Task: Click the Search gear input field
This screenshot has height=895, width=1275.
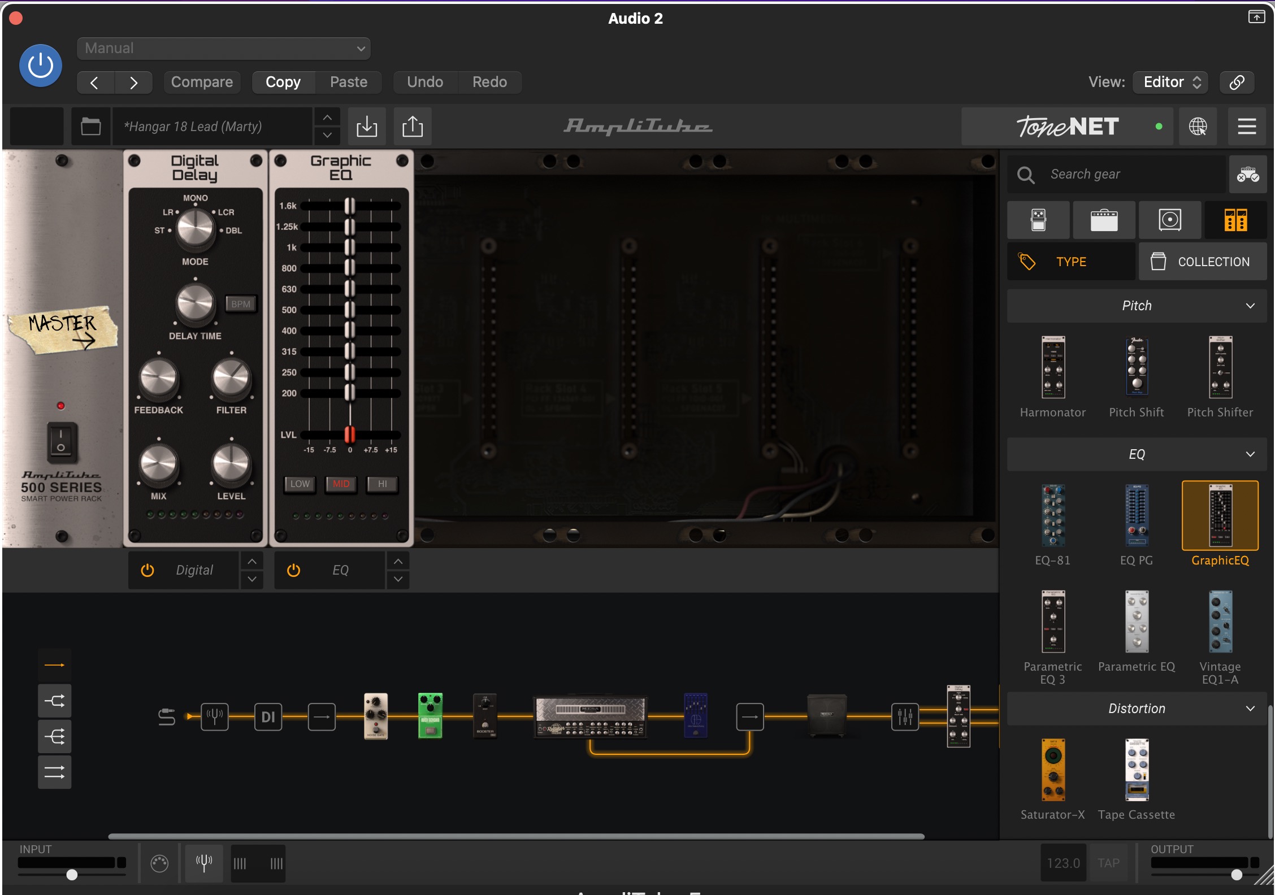Action: (x=1117, y=175)
